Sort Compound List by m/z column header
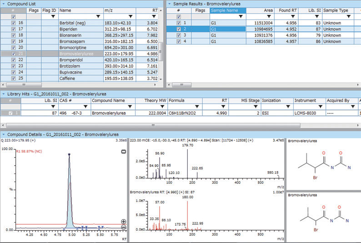This screenshot has width=361, height=243. (120, 10)
